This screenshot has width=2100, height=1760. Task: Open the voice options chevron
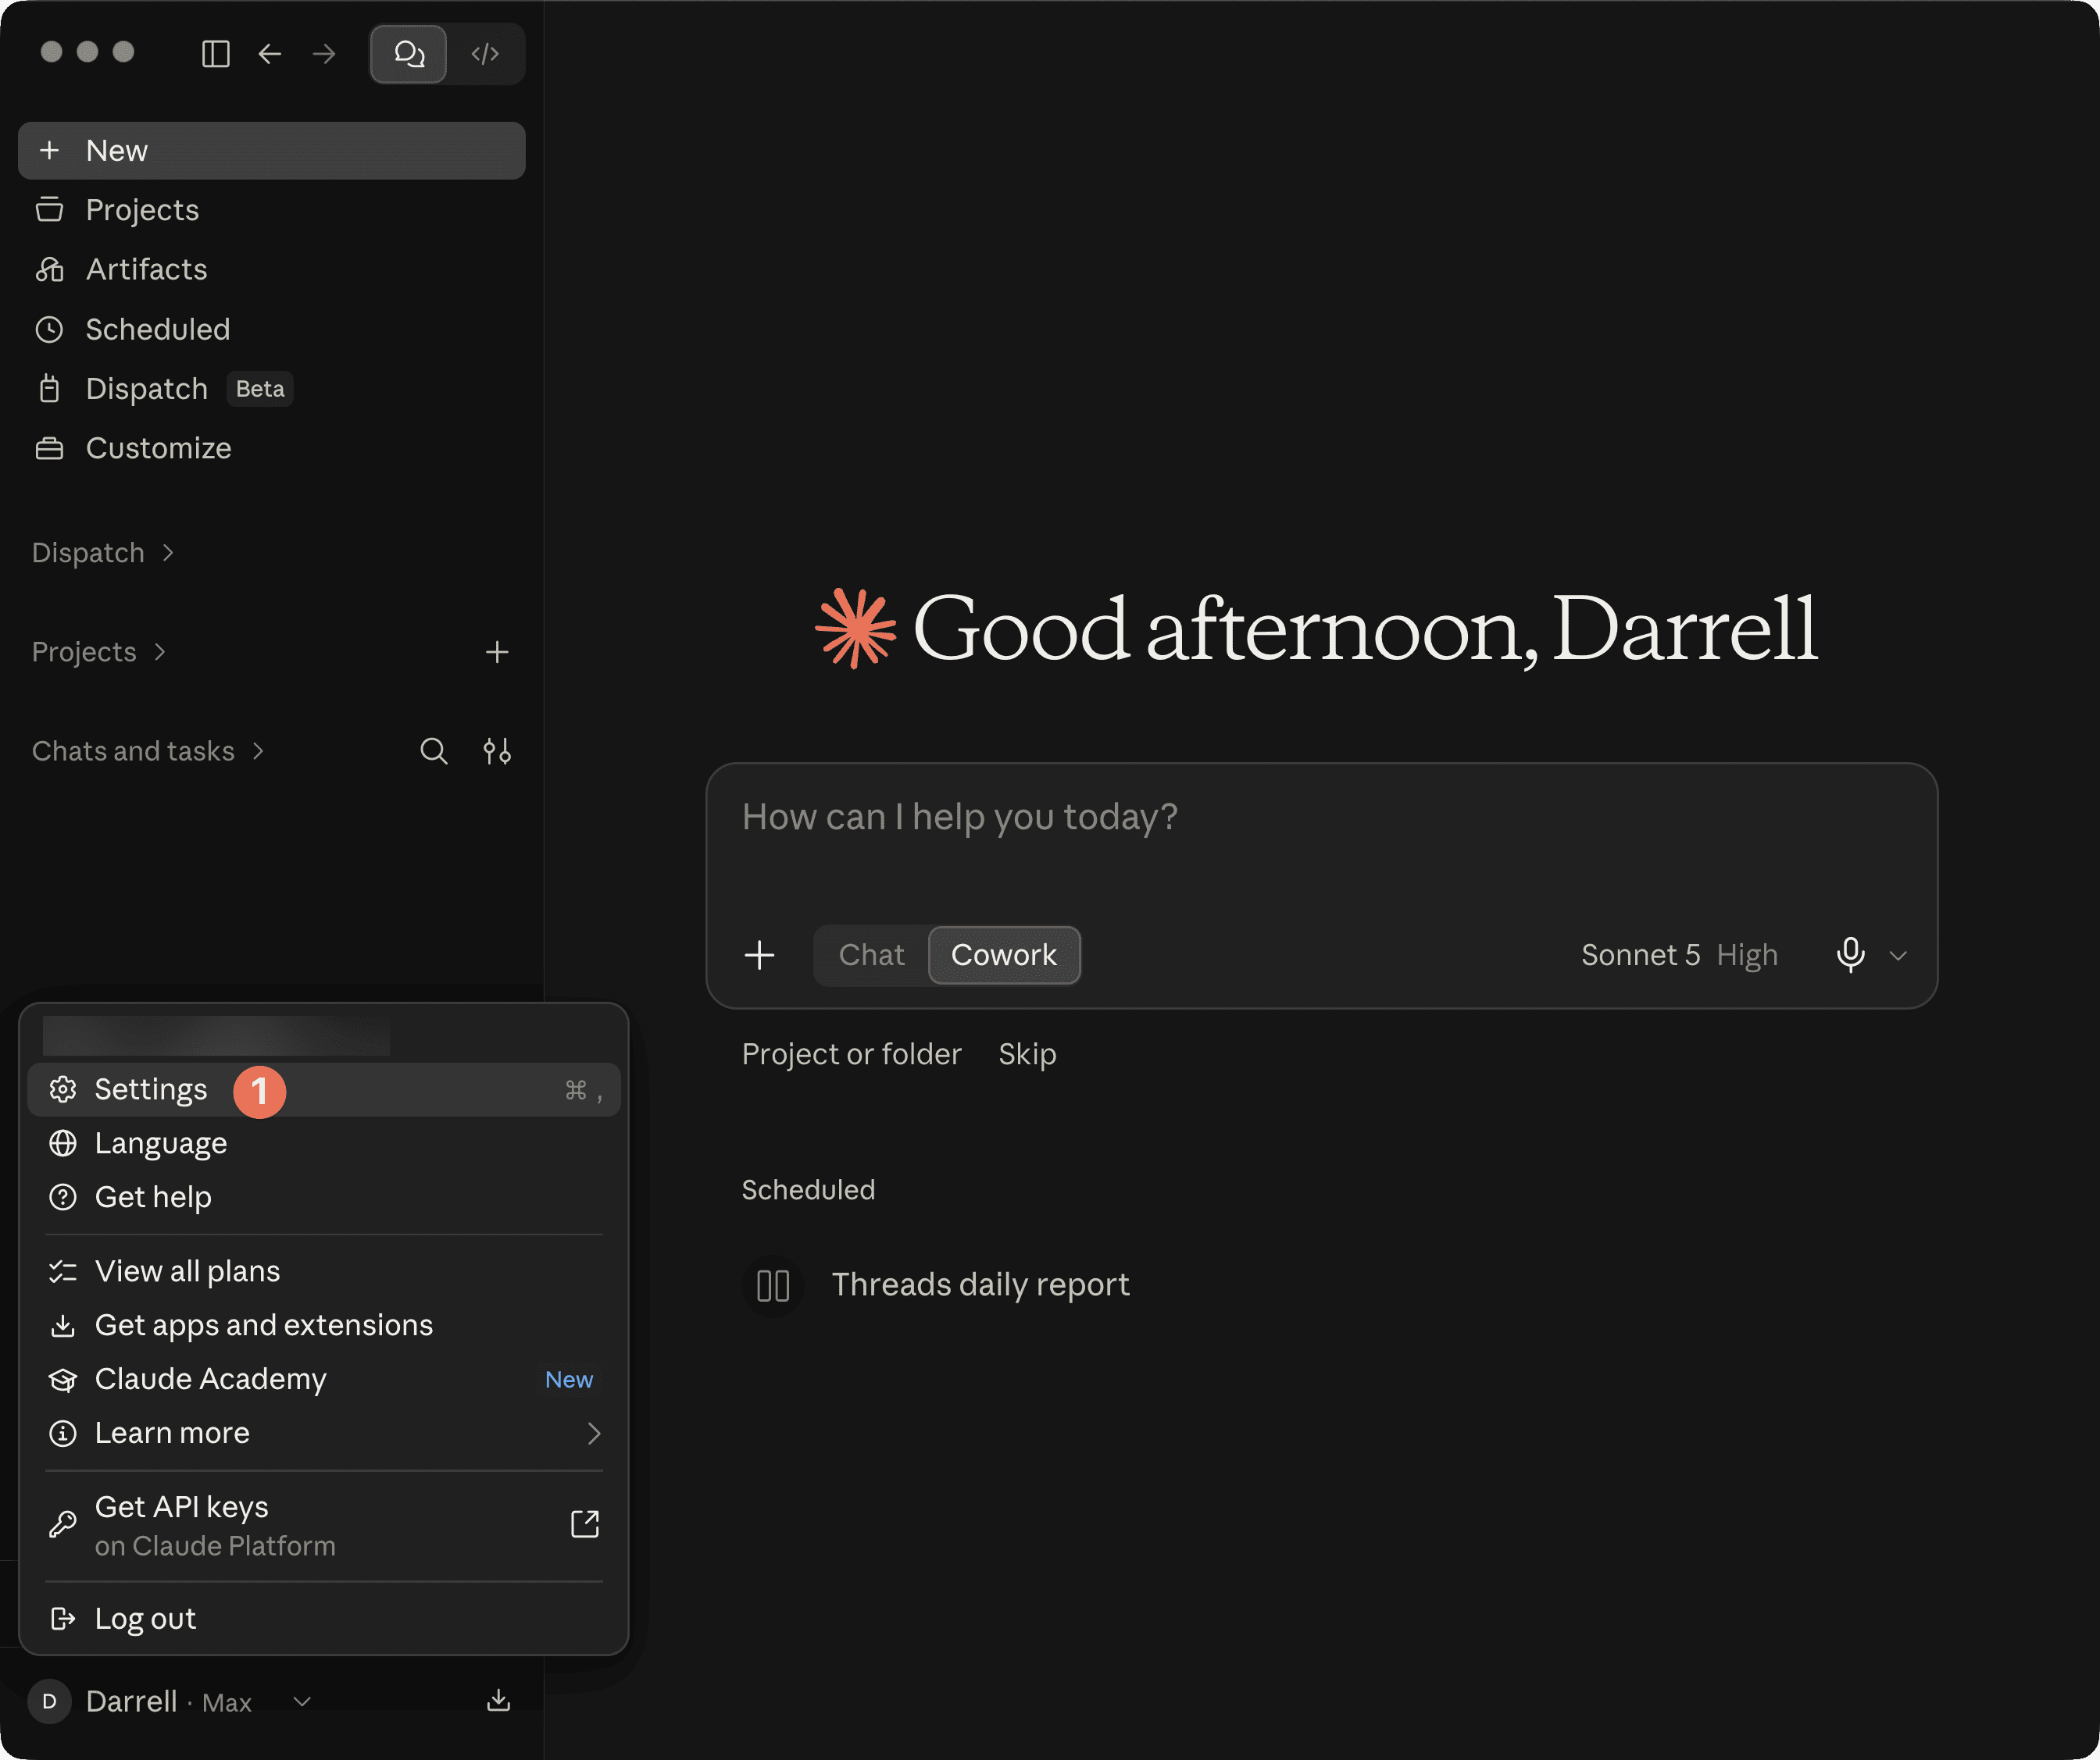coord(1898,957)
